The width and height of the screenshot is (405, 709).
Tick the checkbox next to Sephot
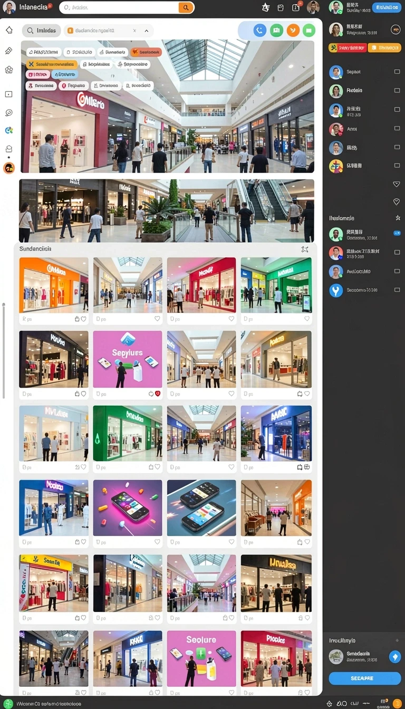(397, 72)
